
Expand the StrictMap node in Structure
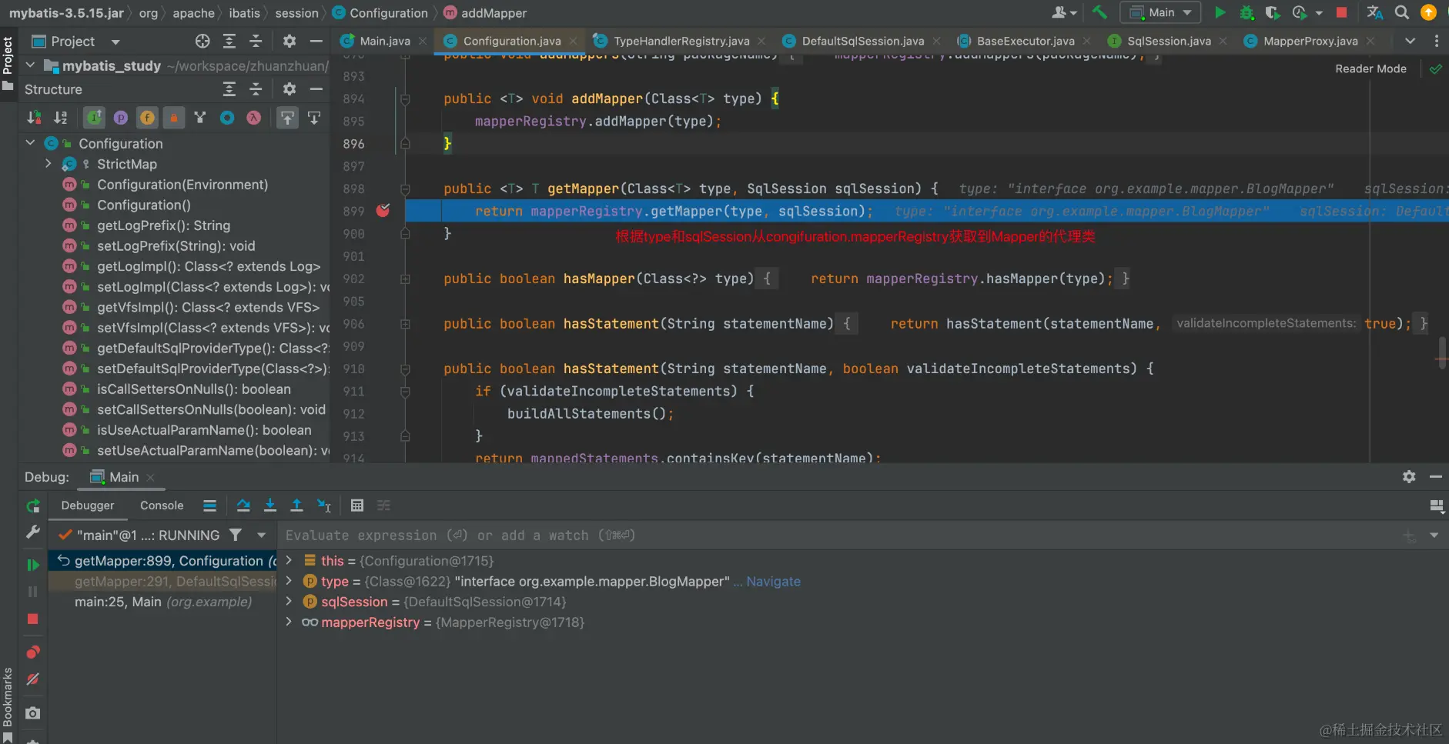click(48, 164)
